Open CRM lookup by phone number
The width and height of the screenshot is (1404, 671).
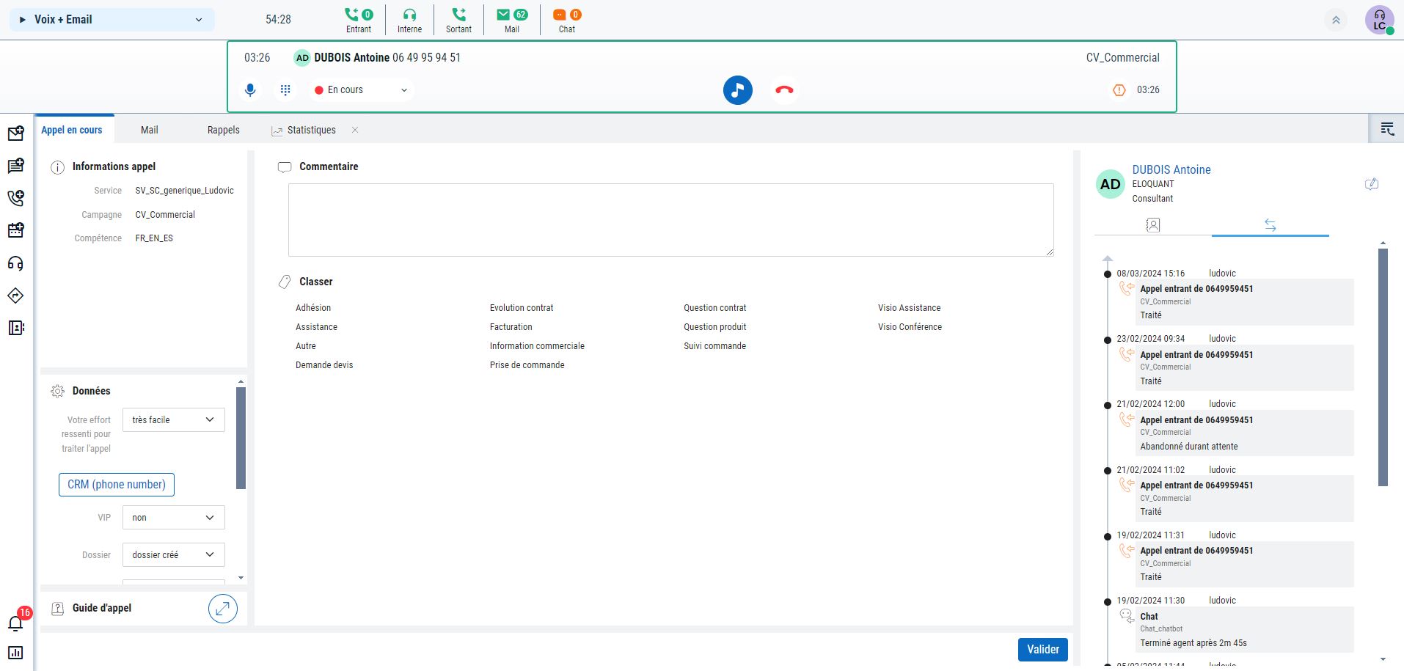[116, 484]
